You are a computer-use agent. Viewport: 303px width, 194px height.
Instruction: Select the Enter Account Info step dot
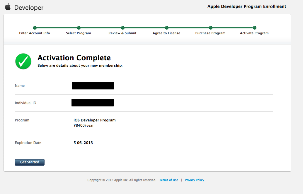pyautogui.click(x=35, y=28)
